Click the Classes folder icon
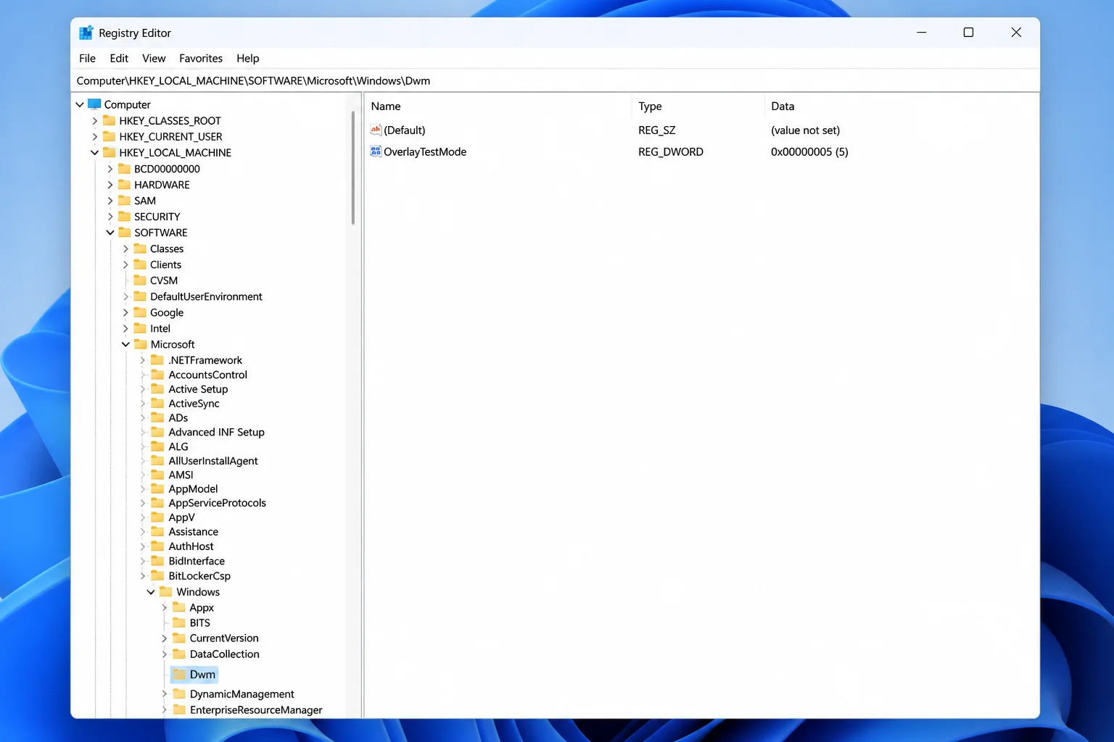The image size is (1114, 742). (x=141, y=249)
